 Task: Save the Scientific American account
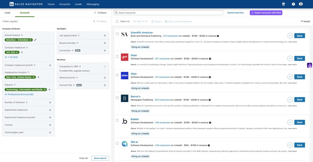point(300,36)
